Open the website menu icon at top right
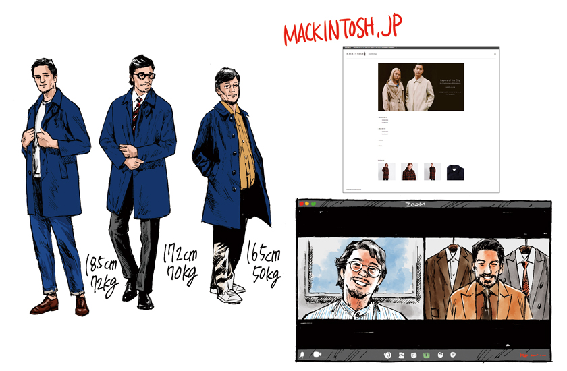This screenshot has height=371, width=567. tap(494, 53)
